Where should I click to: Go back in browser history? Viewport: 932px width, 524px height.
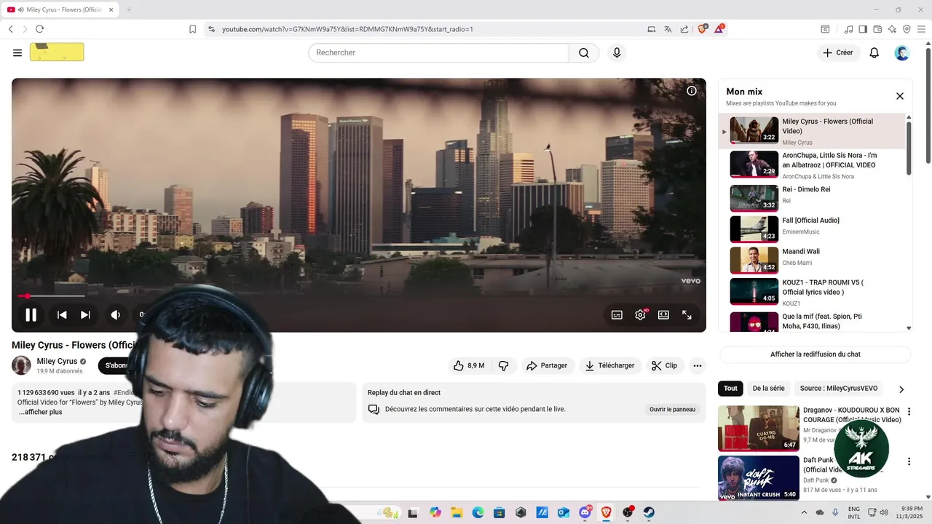(10, 29)
